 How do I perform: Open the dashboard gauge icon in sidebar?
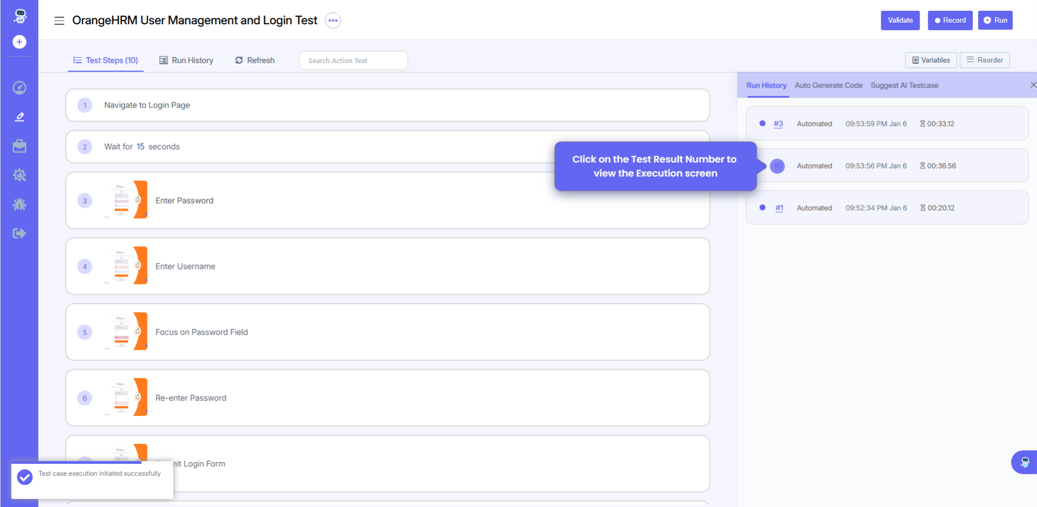(19, 87)
